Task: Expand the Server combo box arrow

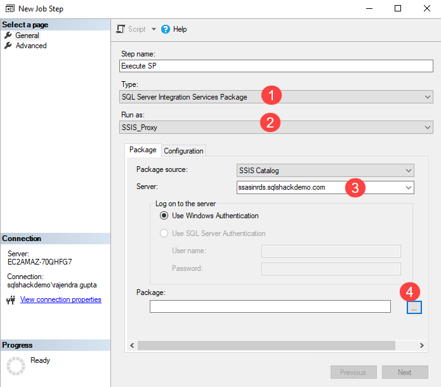Action: [408, 188]
